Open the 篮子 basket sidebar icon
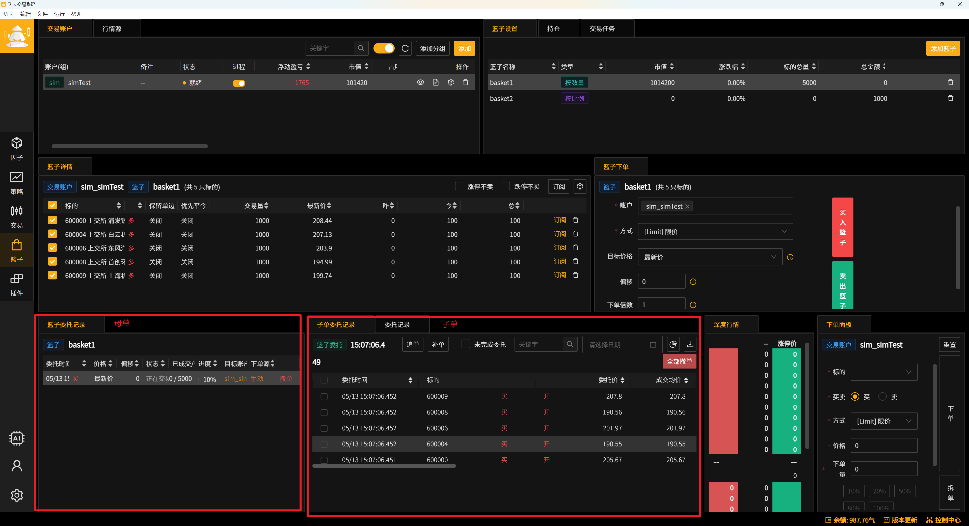 pyautogui.click(x=17, y=251)
